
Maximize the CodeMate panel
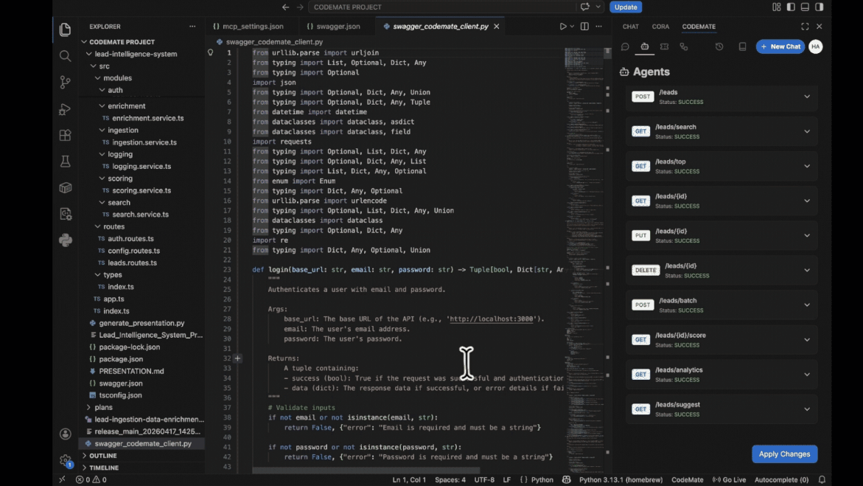(x=805, y=27)
